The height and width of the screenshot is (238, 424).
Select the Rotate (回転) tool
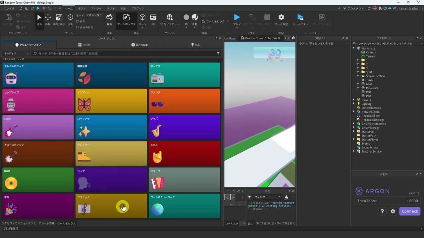point(70,20)
